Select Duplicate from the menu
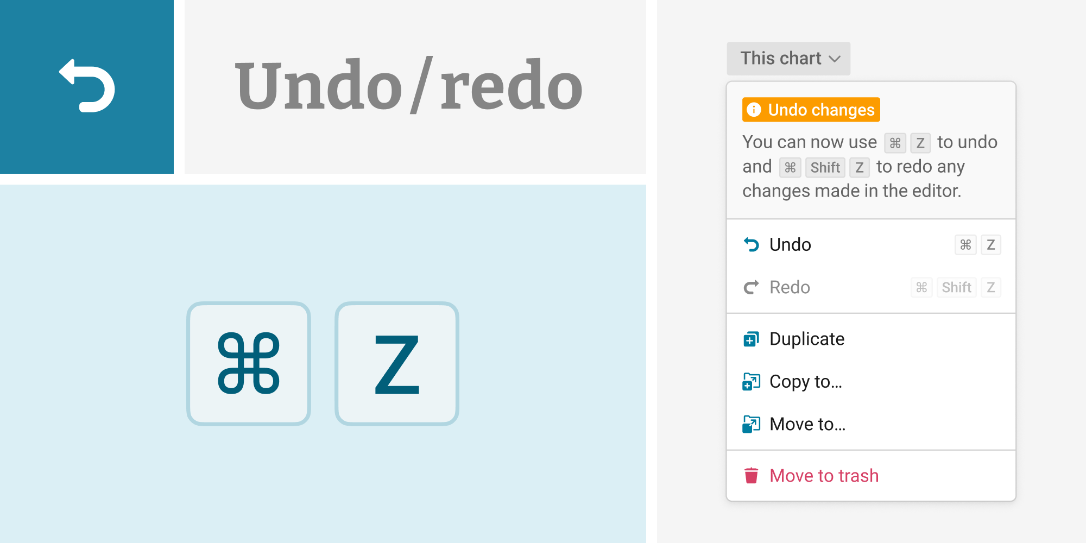 (x=806, y=339)
